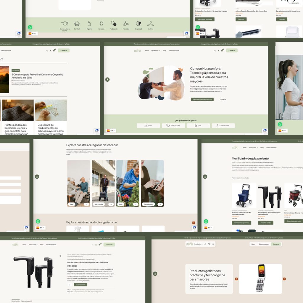The height and width of the screenshot is (303, 303).
Task: Click cart icon in the Productos geriátricos slider header
Action: pos(209,244)
